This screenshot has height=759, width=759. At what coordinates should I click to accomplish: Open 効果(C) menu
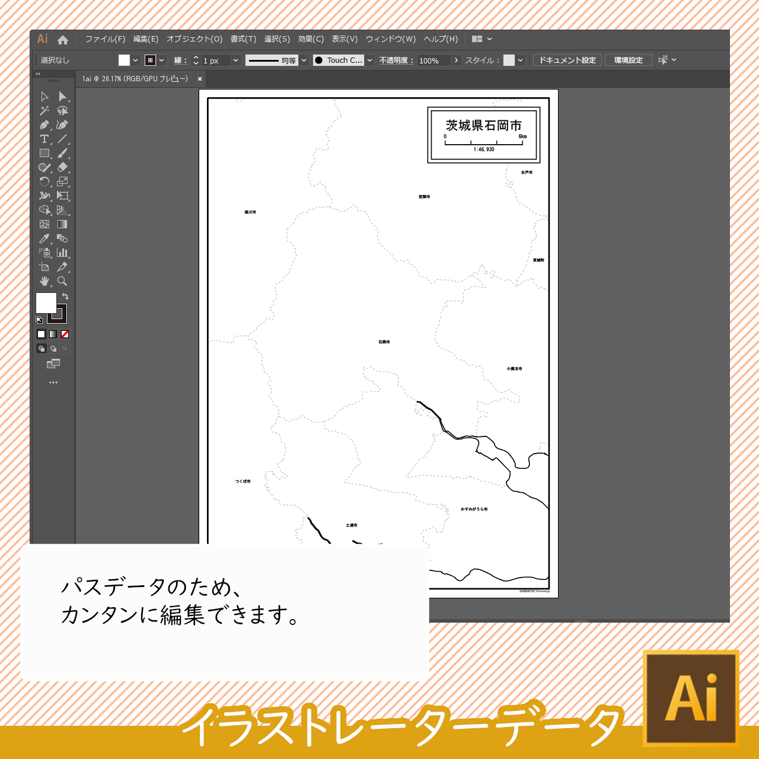coord(311,39)
